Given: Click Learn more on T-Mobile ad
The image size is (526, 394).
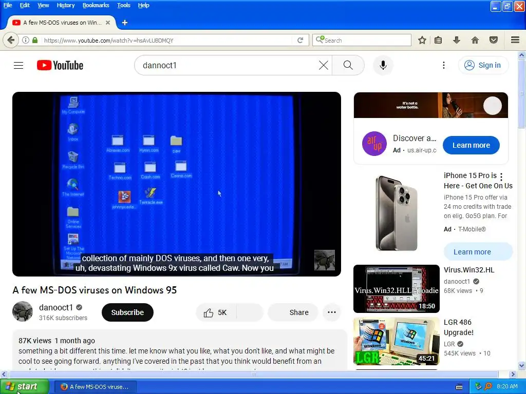Looking at the screenshot, I should [478, 252].
